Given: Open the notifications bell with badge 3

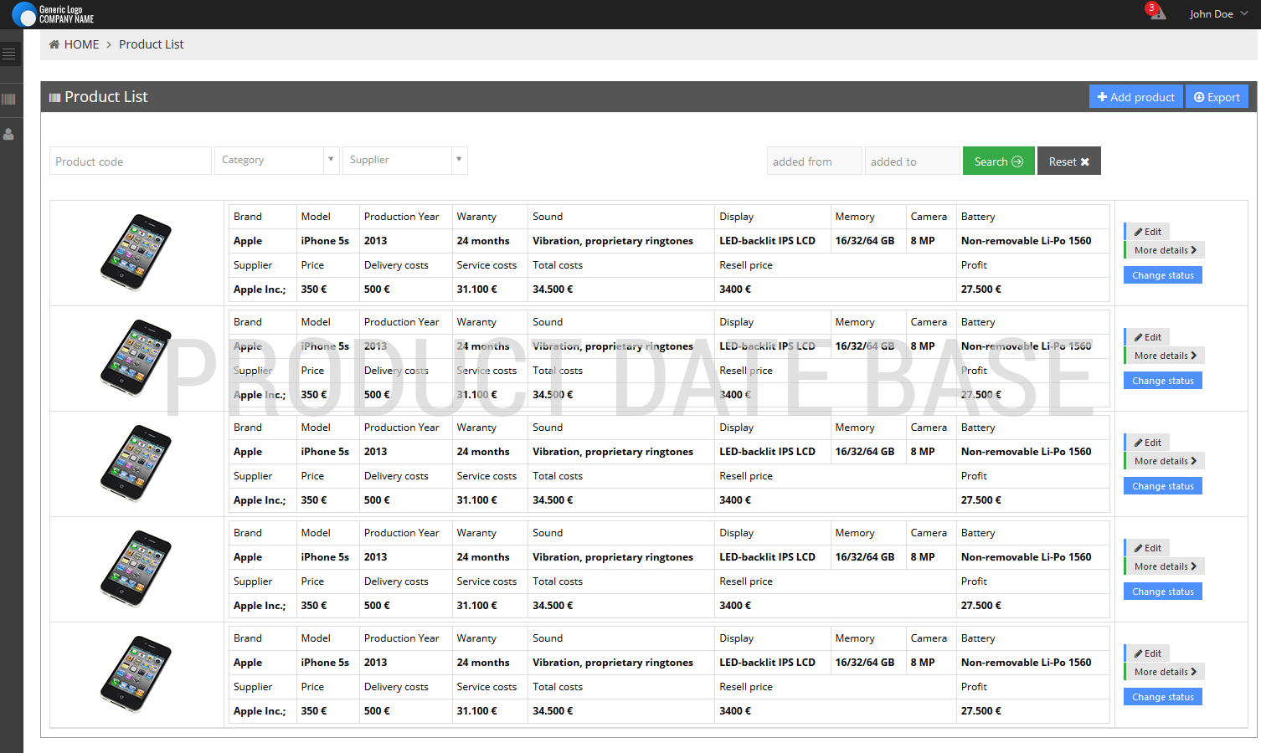Looking at the screenshot, I should tap(1156, 11).
